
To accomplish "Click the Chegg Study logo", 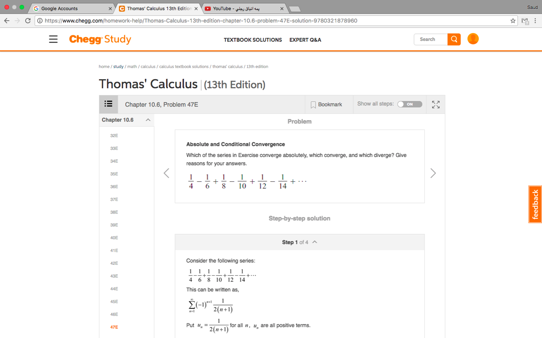I will (x=100, y=39).
